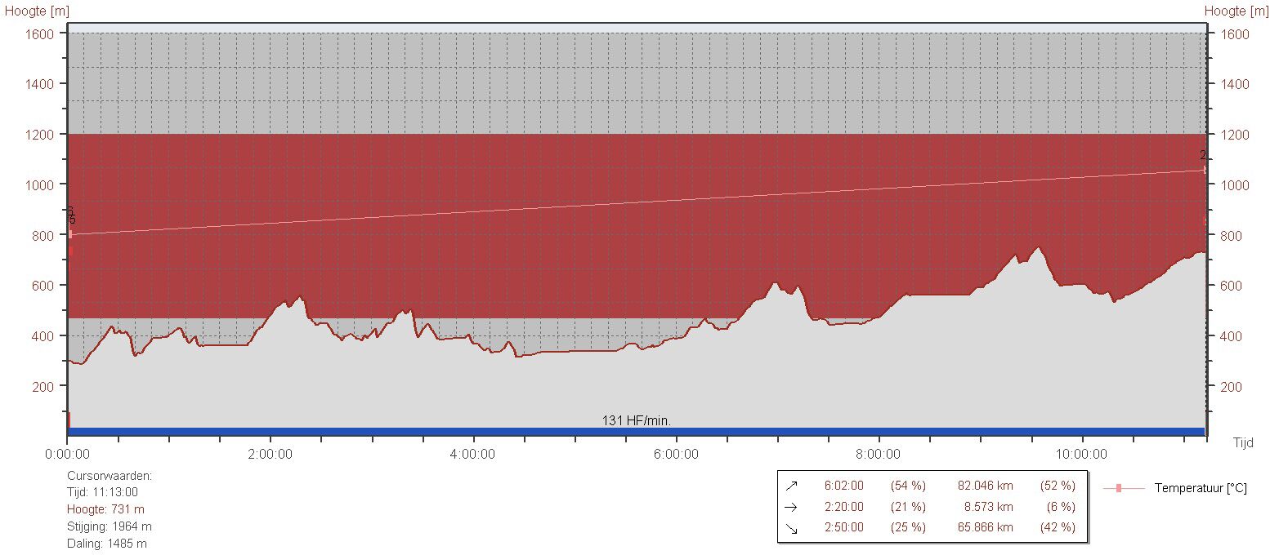The image size is (1279, 555).
Task: Click the Stijging: 1964 m cursor value
Action: 109,526
